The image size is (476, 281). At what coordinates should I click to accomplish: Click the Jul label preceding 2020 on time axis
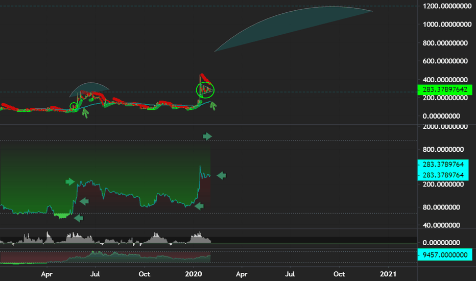click(95, 274)
